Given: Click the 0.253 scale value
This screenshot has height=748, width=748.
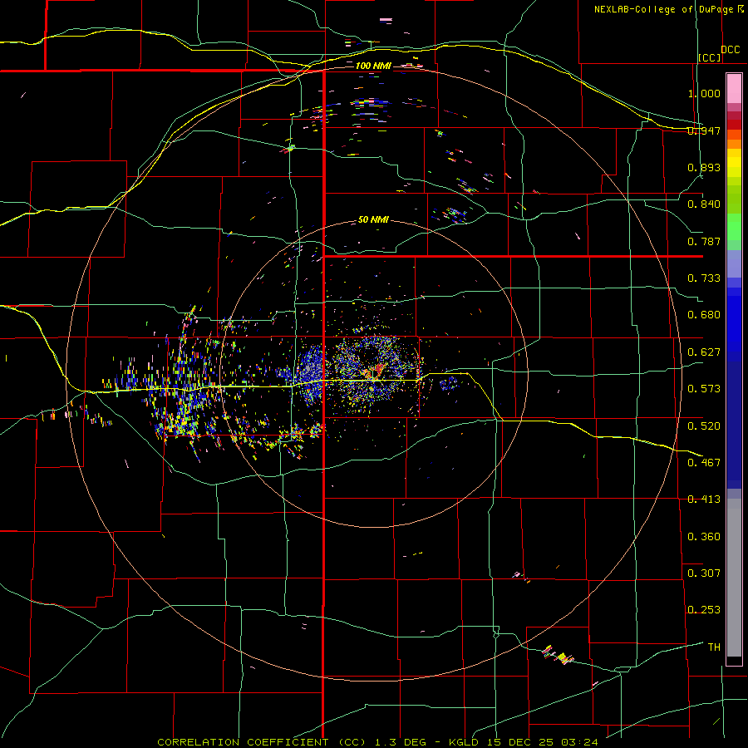Looking at the screenshot, I should pos(704,610).
